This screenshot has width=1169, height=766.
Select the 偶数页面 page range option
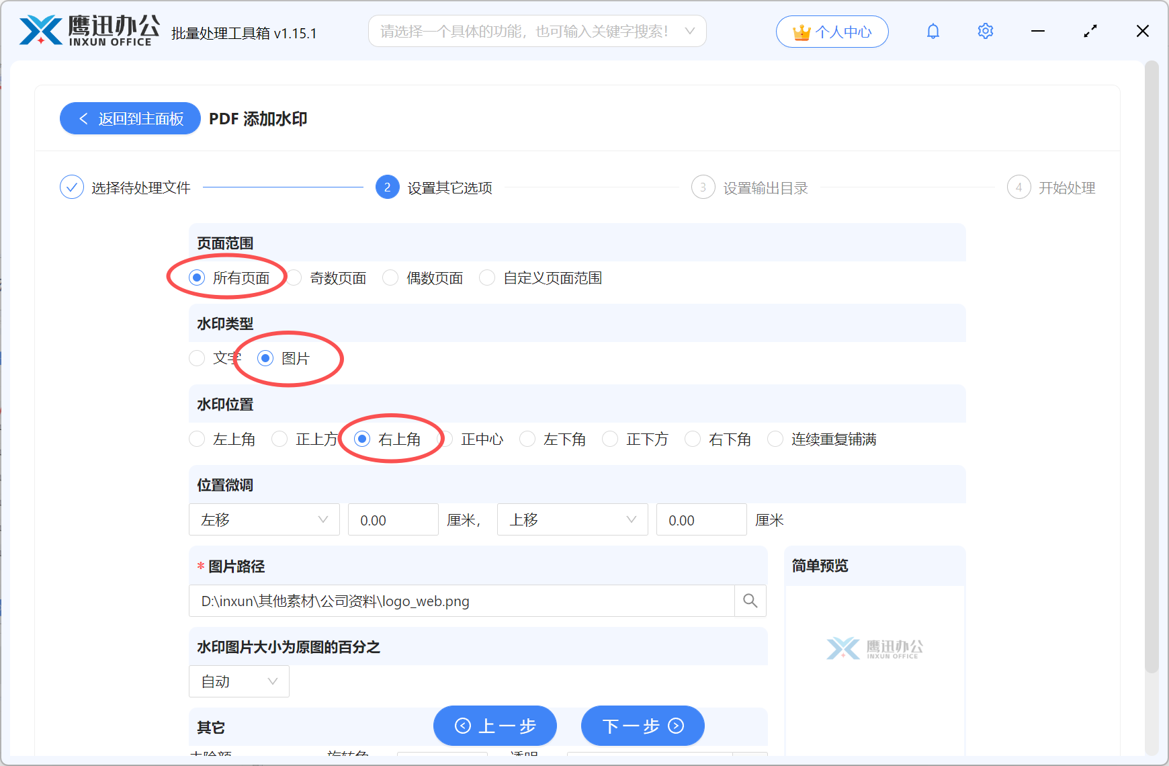390,277
